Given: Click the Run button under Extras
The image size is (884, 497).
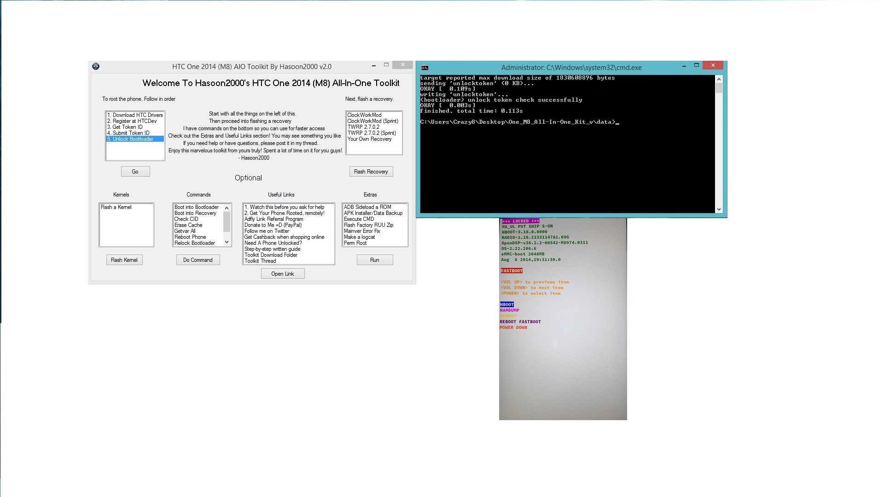Looking at the screenshot, I should (x=375, y=260).
